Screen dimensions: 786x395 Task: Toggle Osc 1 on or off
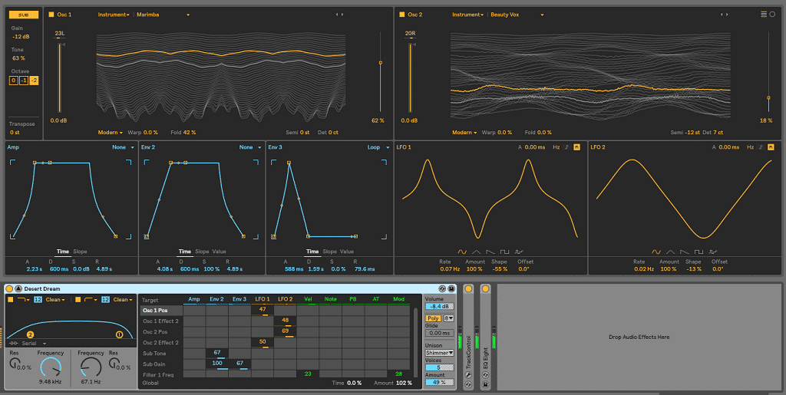[51, 15]
